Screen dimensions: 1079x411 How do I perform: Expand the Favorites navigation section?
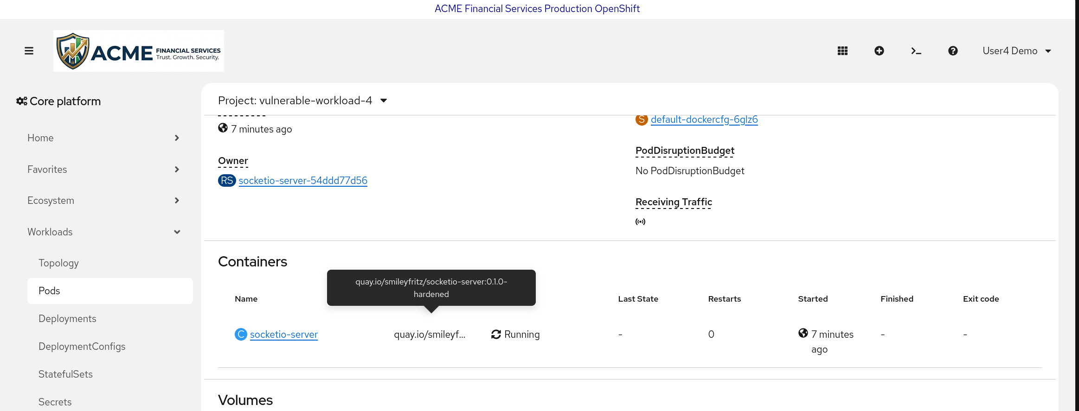click(103, 170)
